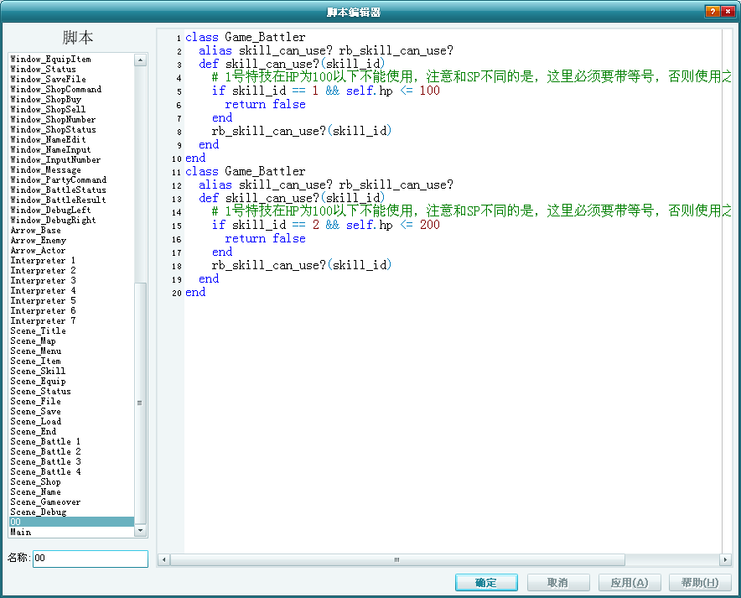Click the script list scroll-down arrow
741x598 pixels.
140,531
